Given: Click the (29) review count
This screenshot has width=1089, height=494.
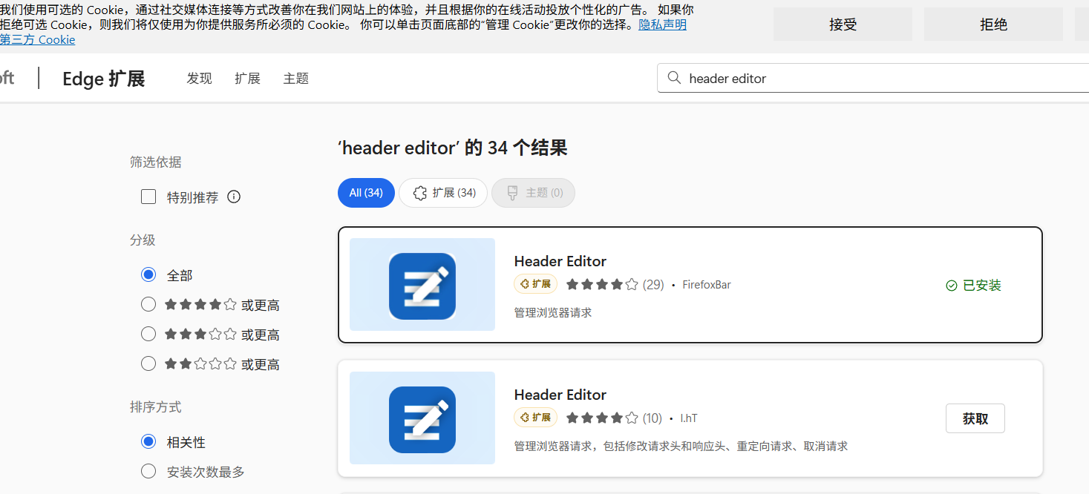Looking at the screenshot, I should (653, 284).
